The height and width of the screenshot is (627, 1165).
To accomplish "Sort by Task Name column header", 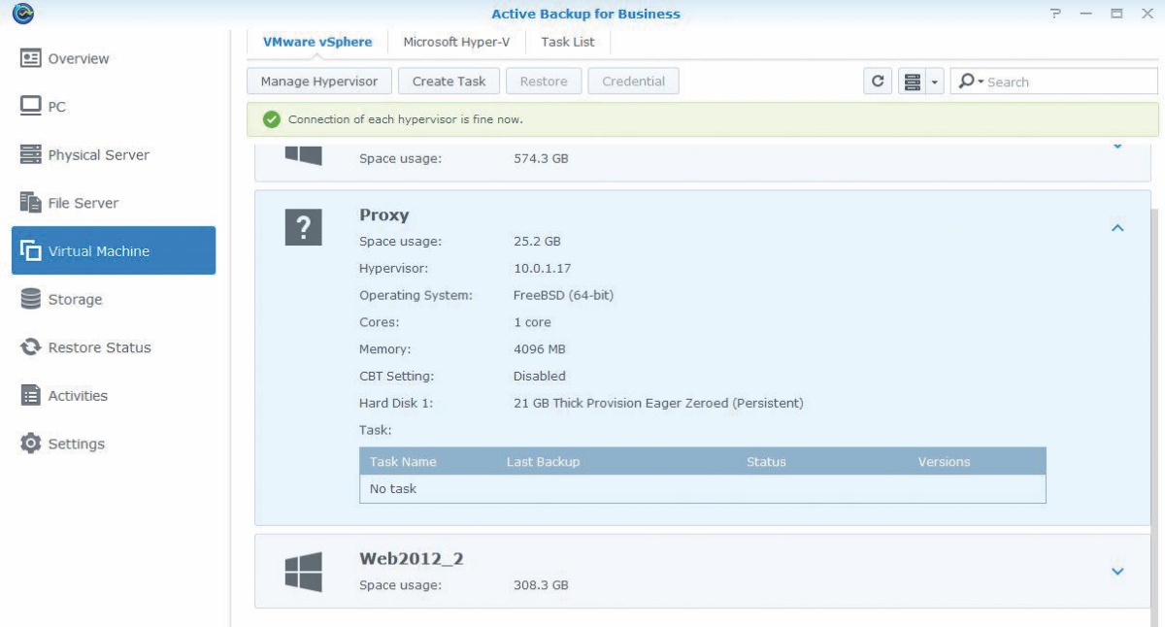I will click(403, 461).
